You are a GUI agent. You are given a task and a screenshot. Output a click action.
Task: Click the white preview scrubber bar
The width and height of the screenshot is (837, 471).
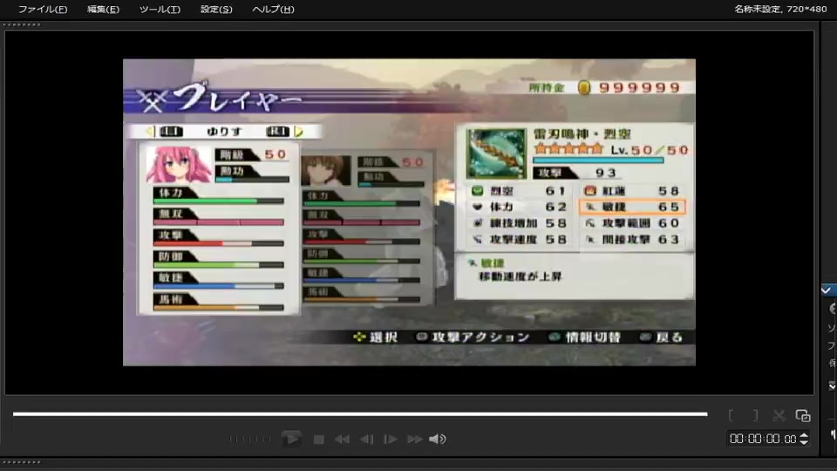coord(360,413)
